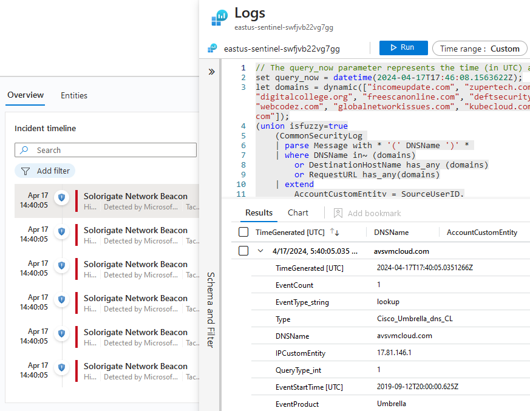Sort by TimeGenerated using the sort arrows icon
Screen dimensions: 530x411
[335, 232]
